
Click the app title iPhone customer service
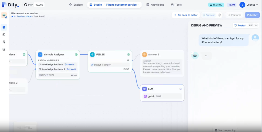tap(24, 13)
